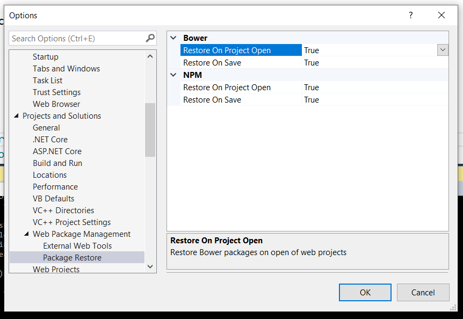This screenshot has height=319, width=463.
Task: Select Bower Restore On Save property row
Action: [212, 63]
